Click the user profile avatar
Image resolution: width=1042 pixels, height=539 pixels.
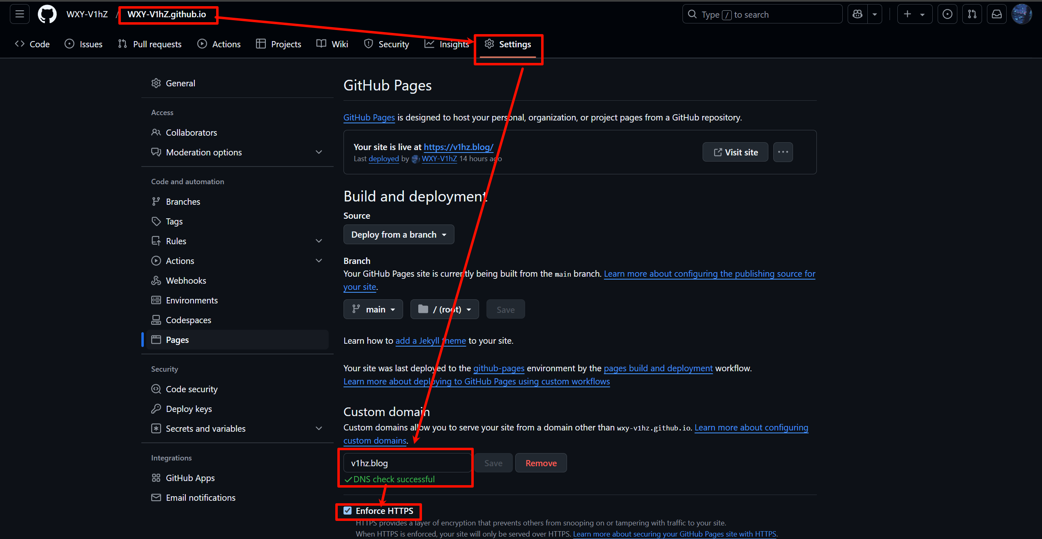(1021, 14)
